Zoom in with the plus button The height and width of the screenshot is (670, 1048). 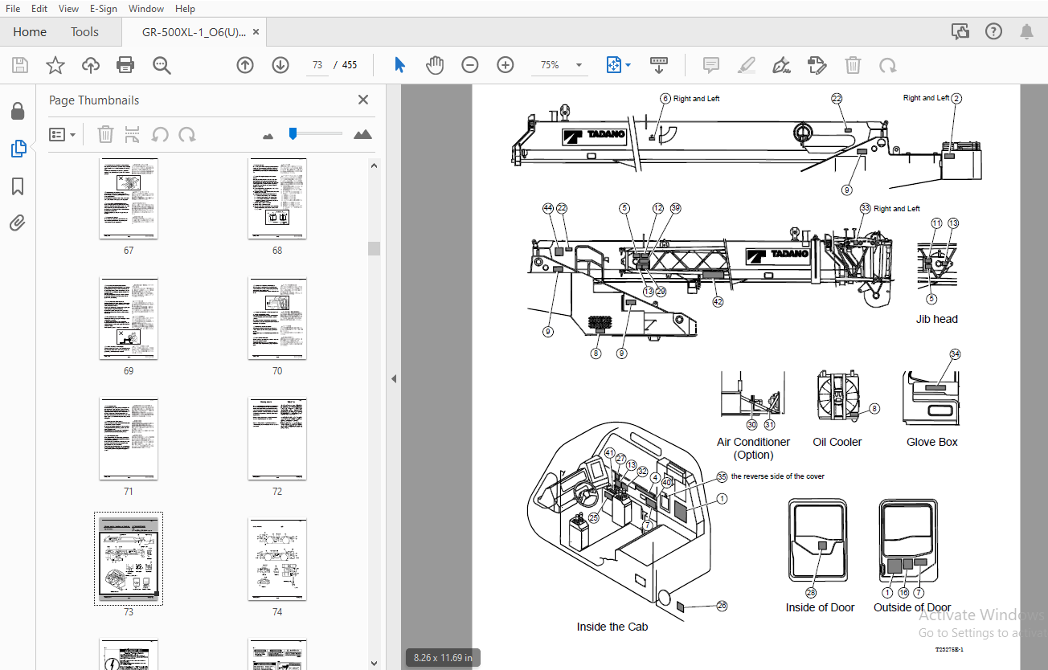click(506, 65)
